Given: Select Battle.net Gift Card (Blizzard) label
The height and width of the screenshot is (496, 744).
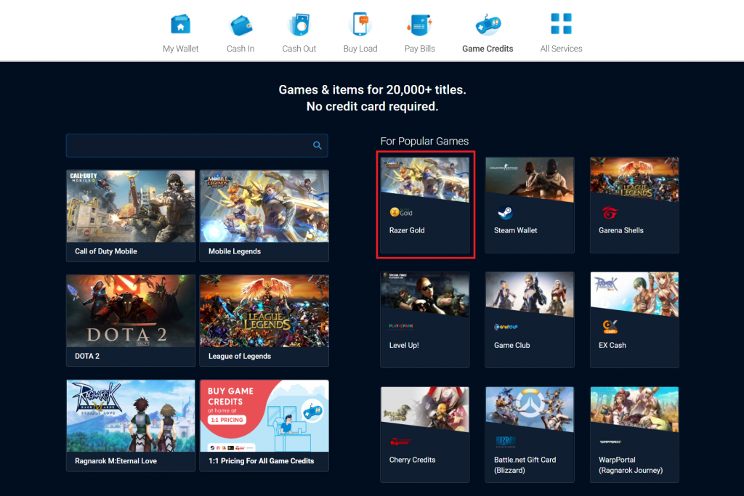Looking at the screenshot, I should point(525,465).
